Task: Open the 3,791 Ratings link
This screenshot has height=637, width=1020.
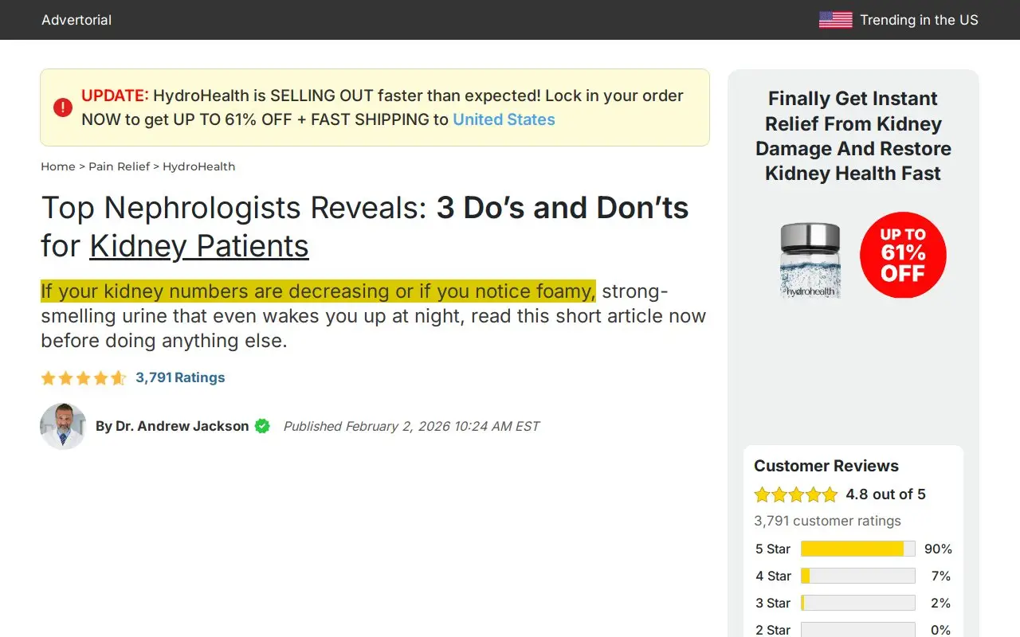Action: (x=180, y=377)
